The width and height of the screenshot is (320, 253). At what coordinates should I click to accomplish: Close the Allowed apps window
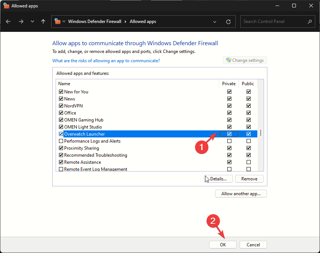311,6
